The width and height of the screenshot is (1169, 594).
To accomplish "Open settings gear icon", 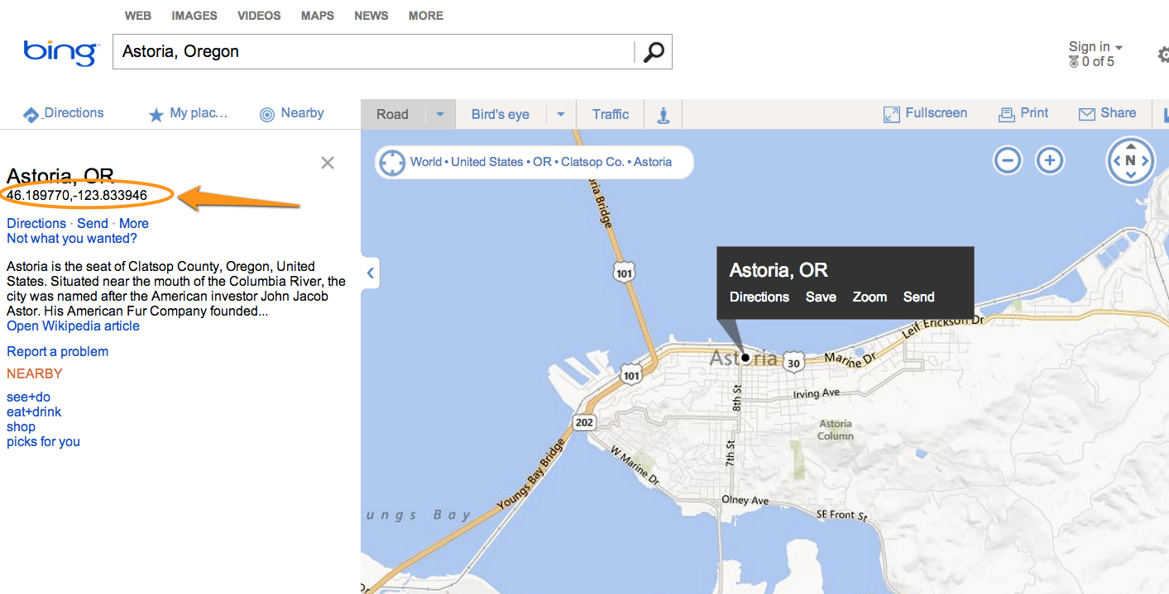I will (1163, 55).
